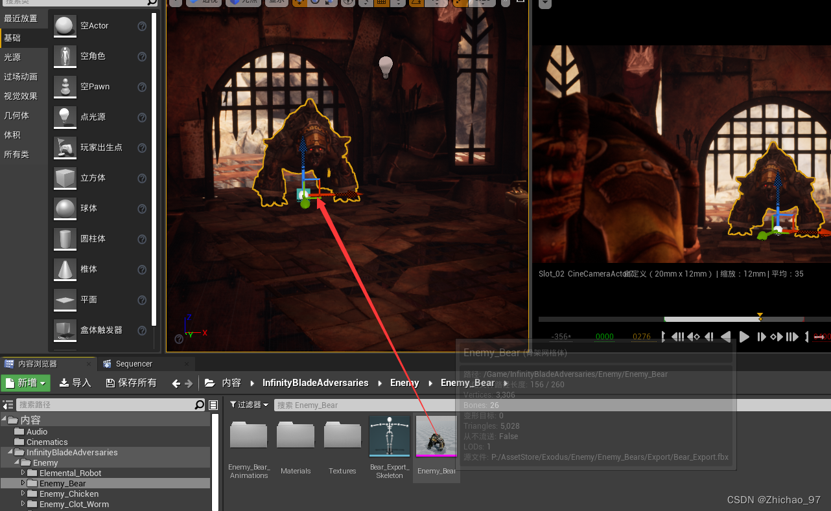Select the 平面 plane icon
Screen dimensions: 831x511
click(65, 300)
